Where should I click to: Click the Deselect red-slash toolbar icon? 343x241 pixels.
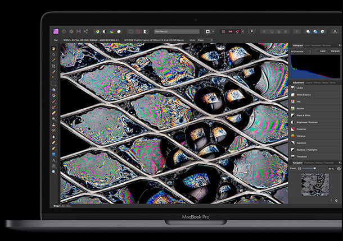point(138,31)
